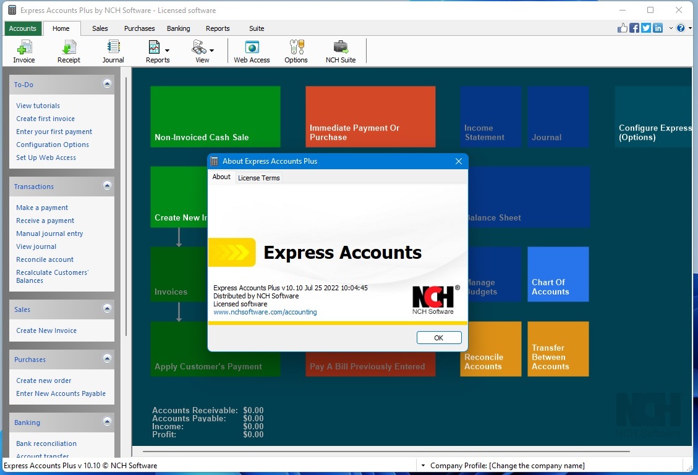Screen dimensions: 698x475
Task: Click Create New Invoice sidebar link
Action: coord(46,330)
